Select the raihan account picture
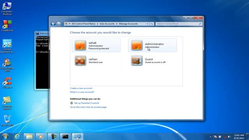This screenshot has width=249, height=140. (80, 60)
